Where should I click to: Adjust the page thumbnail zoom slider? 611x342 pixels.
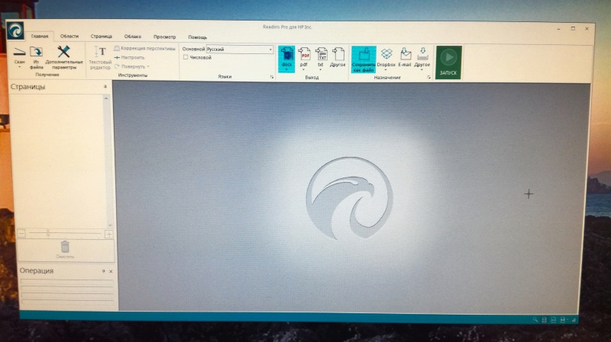49,232
